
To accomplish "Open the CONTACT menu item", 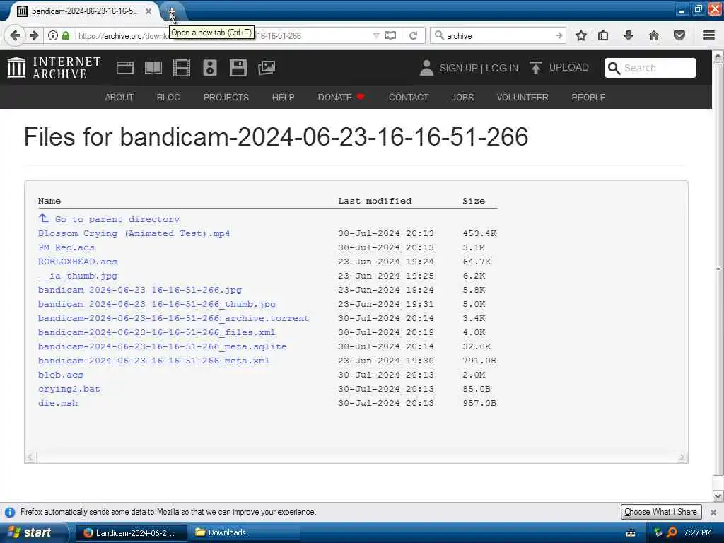I will 409,98.
